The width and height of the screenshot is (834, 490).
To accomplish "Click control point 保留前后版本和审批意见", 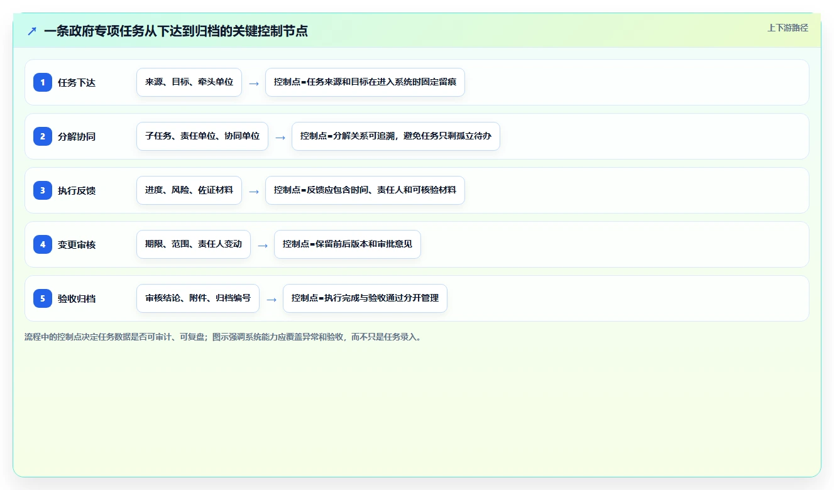I will (x=348, y=244).
